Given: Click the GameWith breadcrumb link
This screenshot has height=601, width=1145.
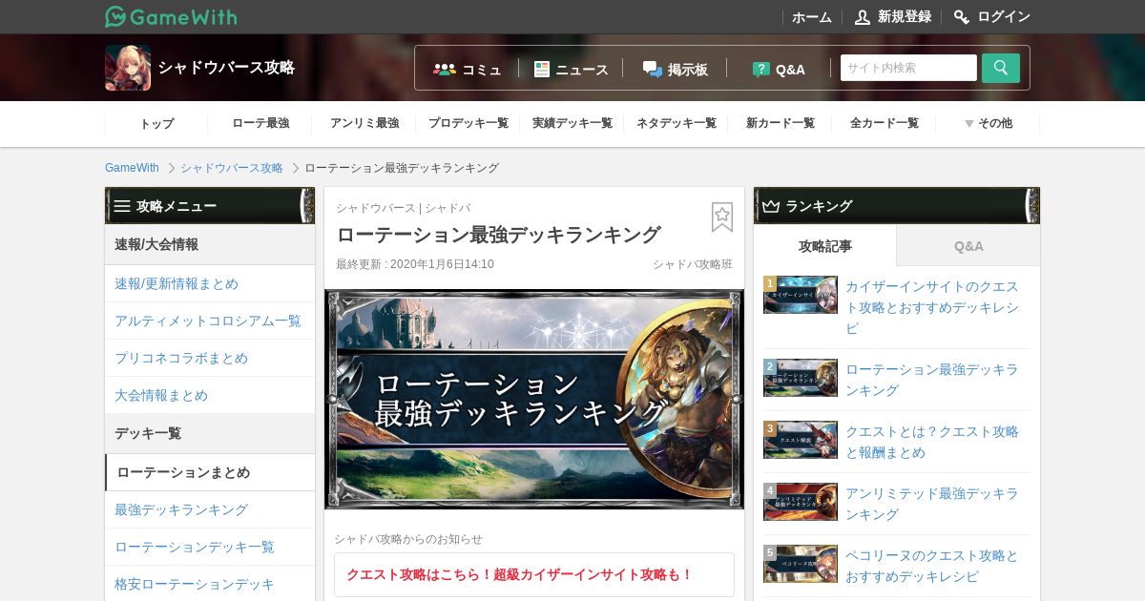Looking at the screenshot, I should coord(132,168).
